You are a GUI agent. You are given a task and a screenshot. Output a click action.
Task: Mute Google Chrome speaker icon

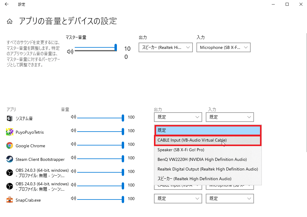point(74,144)
